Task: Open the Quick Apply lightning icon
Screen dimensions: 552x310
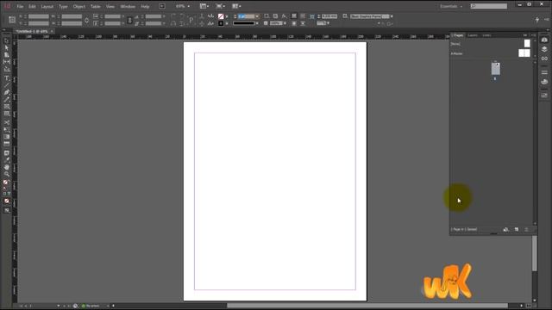Action: (537, 20)
